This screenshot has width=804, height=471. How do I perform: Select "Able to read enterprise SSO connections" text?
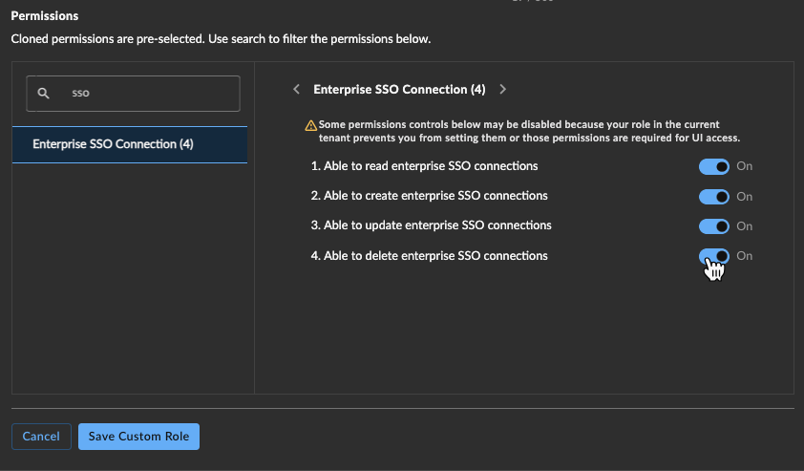pos(431,166)
